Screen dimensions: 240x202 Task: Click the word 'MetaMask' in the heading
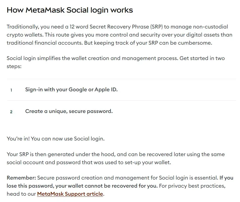[x=45, y=10]
